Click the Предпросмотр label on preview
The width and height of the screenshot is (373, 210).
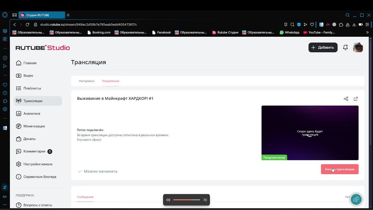[274, 157]
